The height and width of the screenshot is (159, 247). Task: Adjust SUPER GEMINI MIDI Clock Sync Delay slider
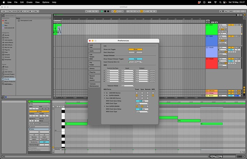pos(142,109)
